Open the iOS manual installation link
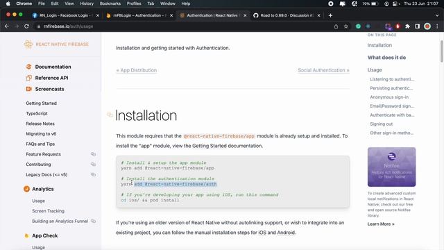The image size is (444, 250). tap(262, 233)
